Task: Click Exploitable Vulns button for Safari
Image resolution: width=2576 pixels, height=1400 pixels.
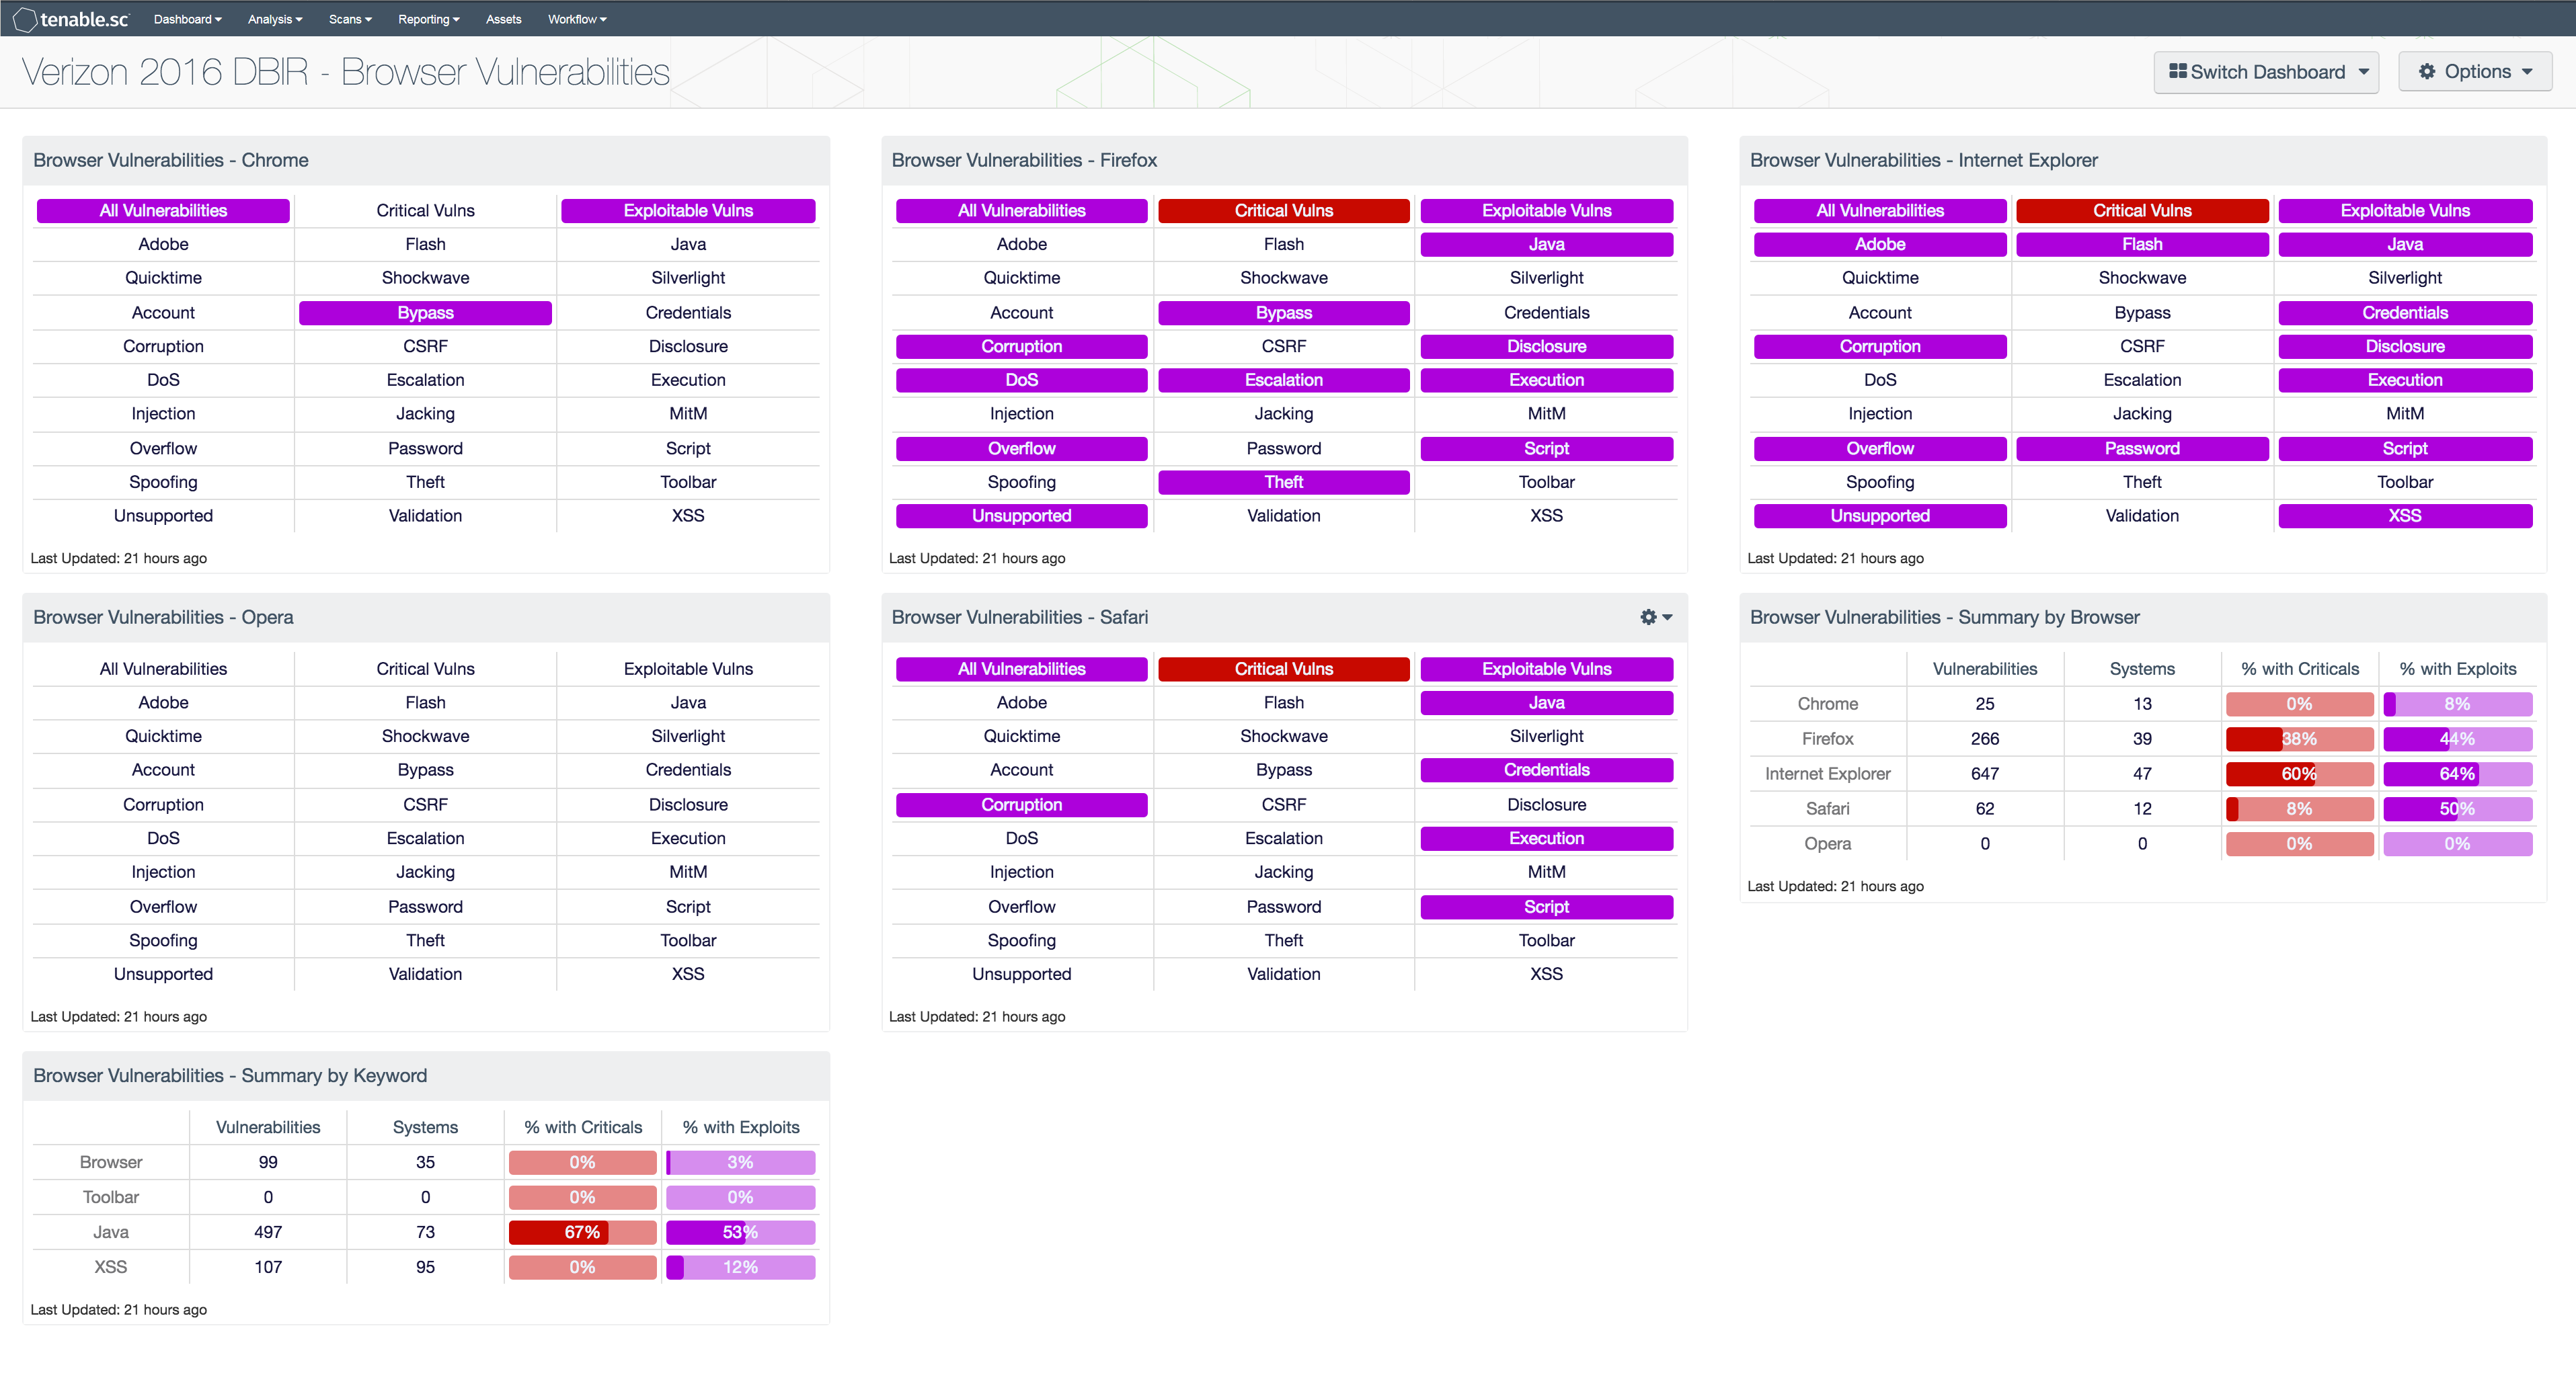Action: 1547,669
